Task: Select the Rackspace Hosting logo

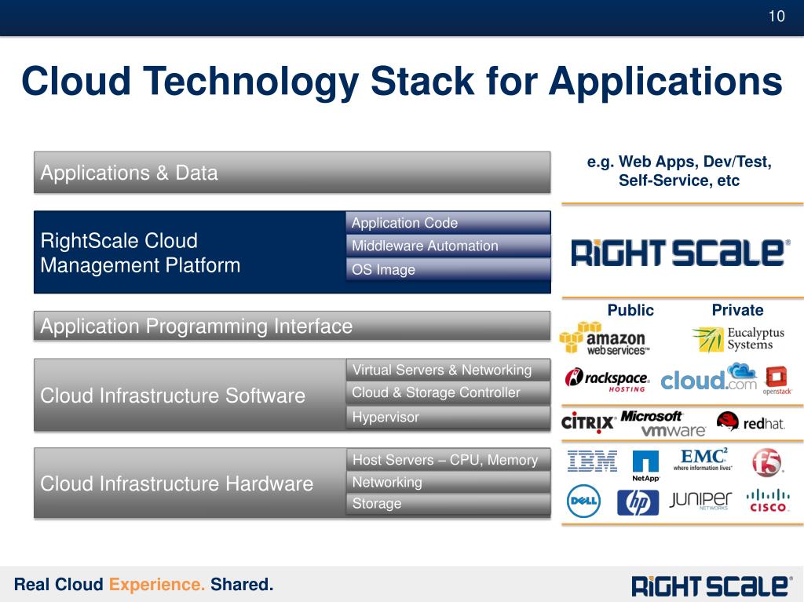Action: coord(607,380)
